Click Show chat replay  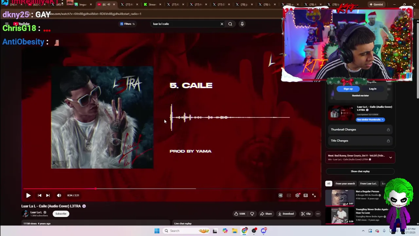tap(360, 171)
